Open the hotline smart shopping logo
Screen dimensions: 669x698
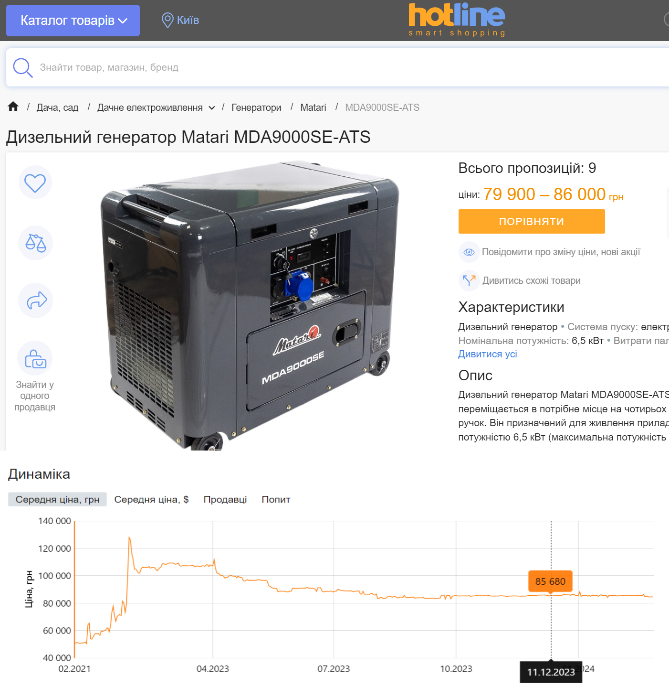tap(457, 20)
